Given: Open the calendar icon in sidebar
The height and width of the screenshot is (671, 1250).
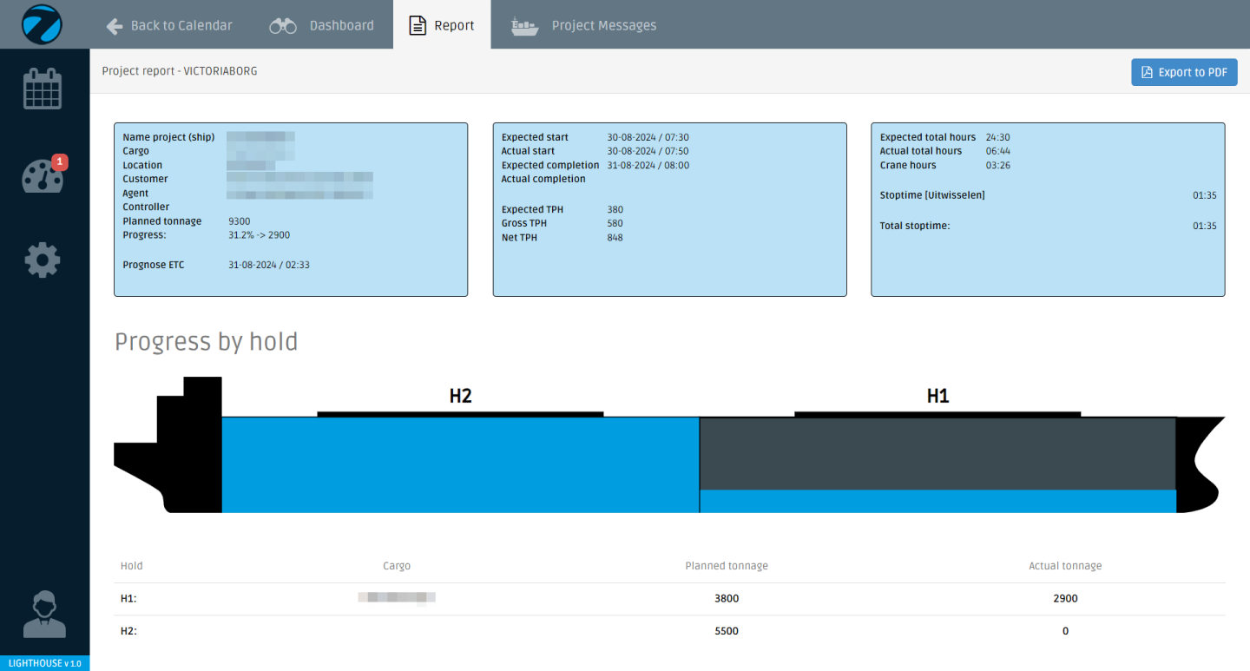Looking at the screenshot, I should 43,89.
